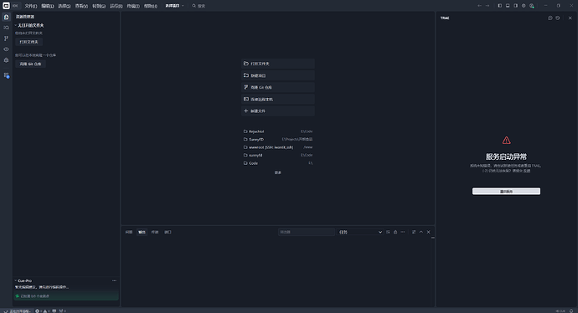Image resolution: width=578 pixels, height=313 pixels.
Task: Click the eye icon in activity bar
Action: coord(6,49)
